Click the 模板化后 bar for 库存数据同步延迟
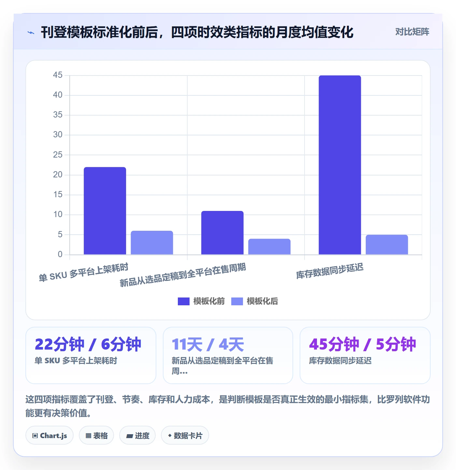Viewport: 456px width, 470px height. [387, 244]
